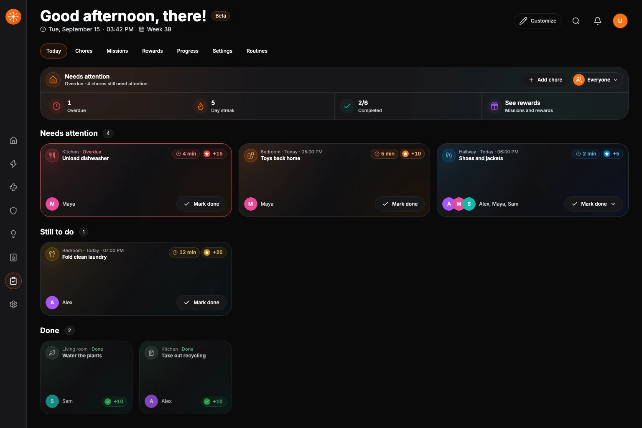Open the lightning bolt sidebar icon
Image resolution: width=642 pixels, height=428 pixels.
(13, 164)
